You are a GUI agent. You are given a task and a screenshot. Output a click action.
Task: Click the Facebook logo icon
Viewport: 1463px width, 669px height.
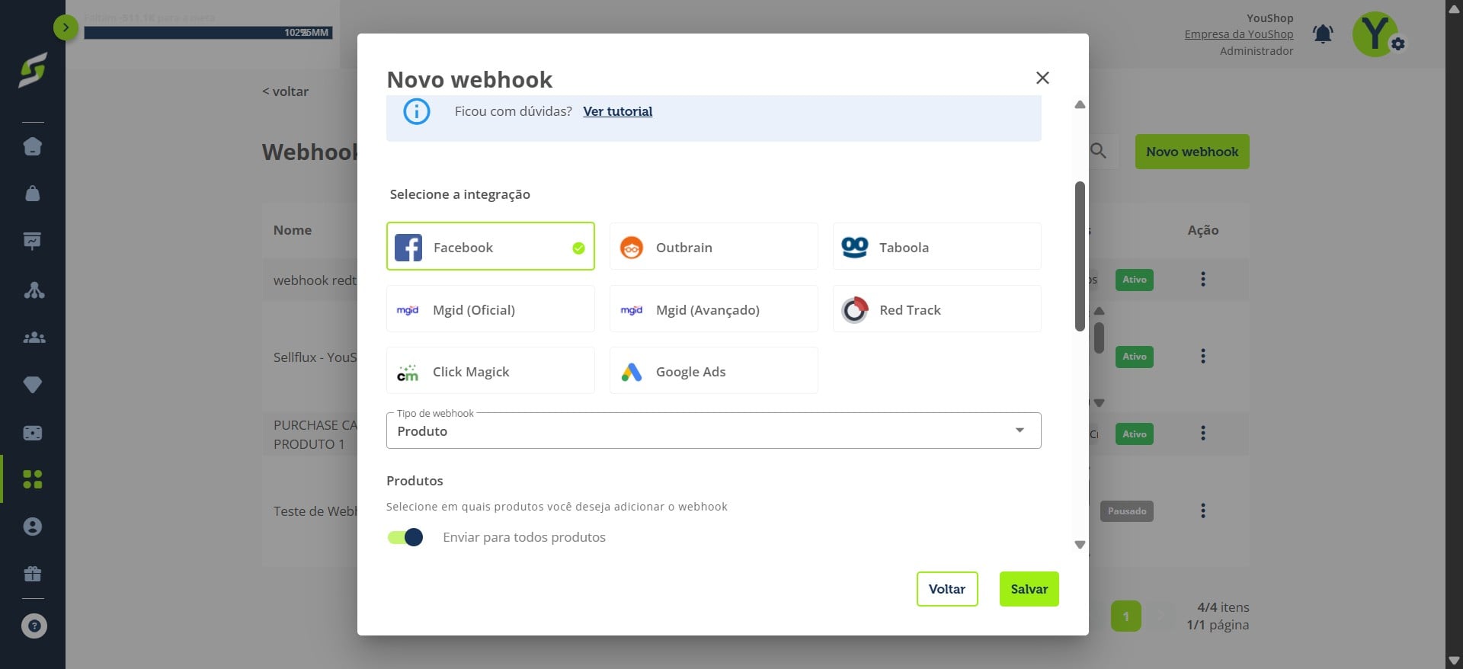coord(408,248)
